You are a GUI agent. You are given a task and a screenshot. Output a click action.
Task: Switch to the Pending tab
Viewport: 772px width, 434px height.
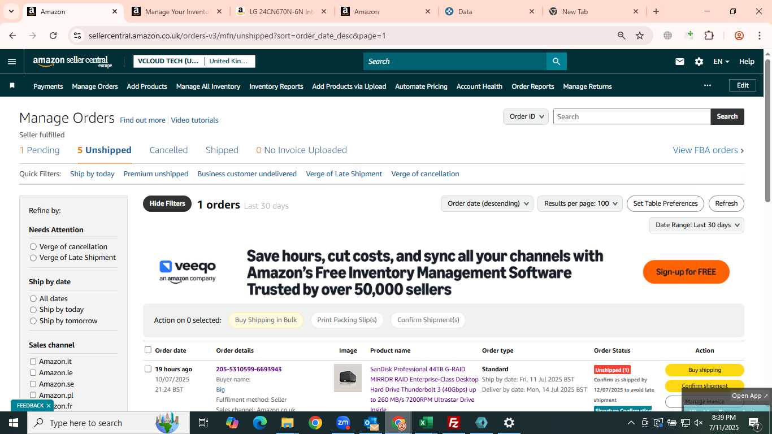pos(40,150)
